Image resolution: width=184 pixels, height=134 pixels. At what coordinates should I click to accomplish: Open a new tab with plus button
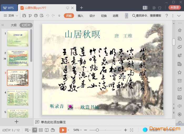(81, 8)
